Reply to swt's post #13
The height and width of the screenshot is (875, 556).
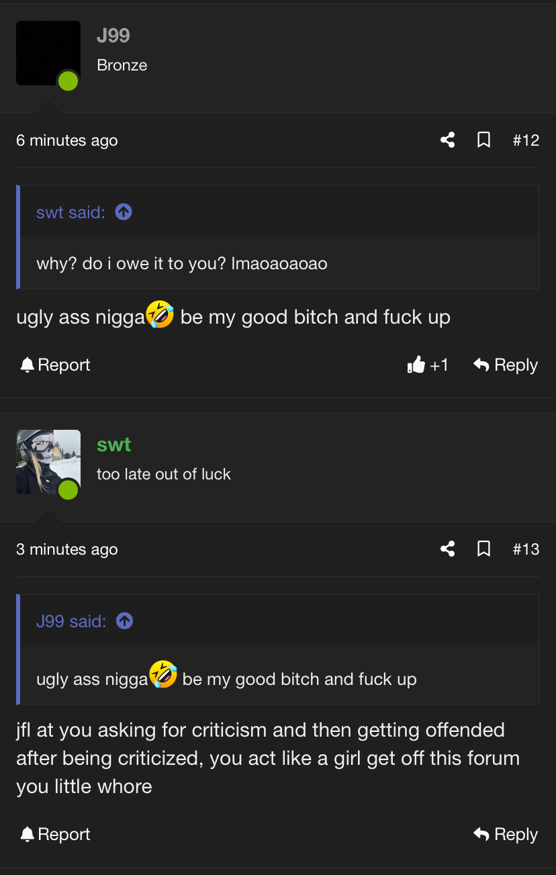pos(506,834)
